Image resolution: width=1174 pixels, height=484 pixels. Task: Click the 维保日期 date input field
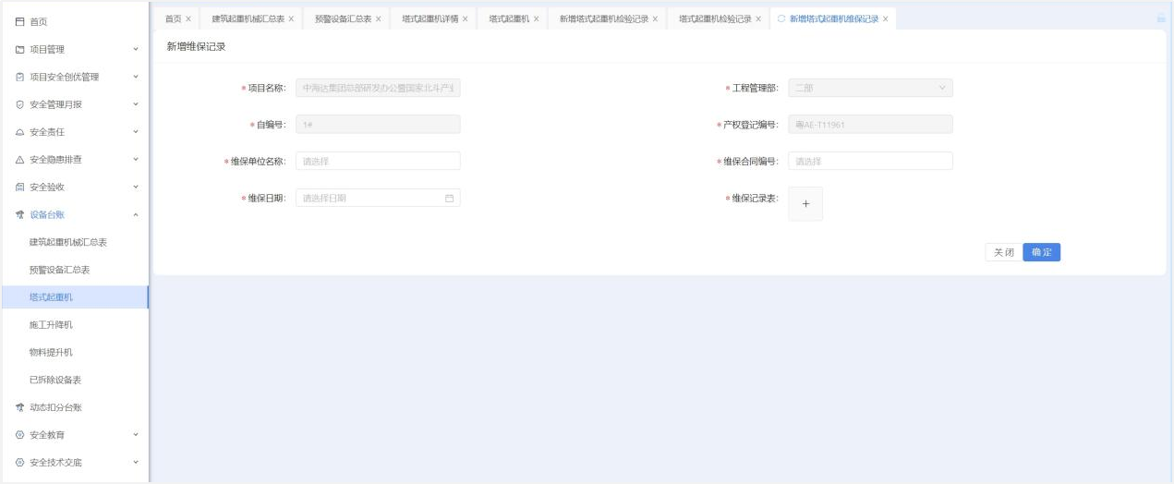(x=369, y=199)
